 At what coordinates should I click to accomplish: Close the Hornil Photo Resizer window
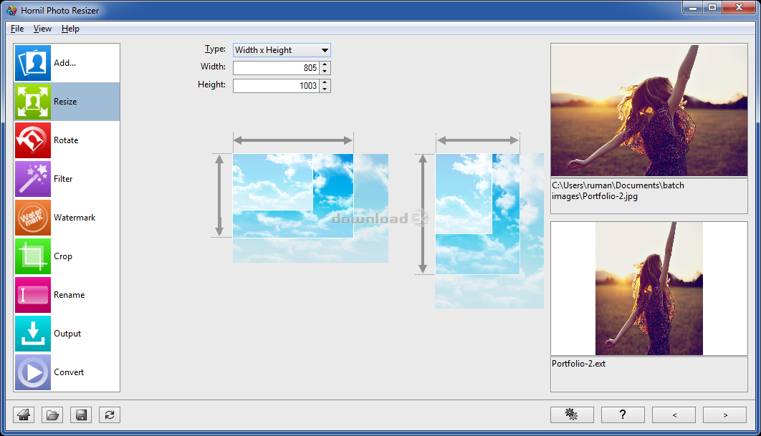(x=740, y=8)
